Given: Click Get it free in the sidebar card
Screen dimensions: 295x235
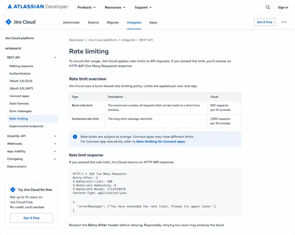Looking at the screenshot, I should 31,218.
